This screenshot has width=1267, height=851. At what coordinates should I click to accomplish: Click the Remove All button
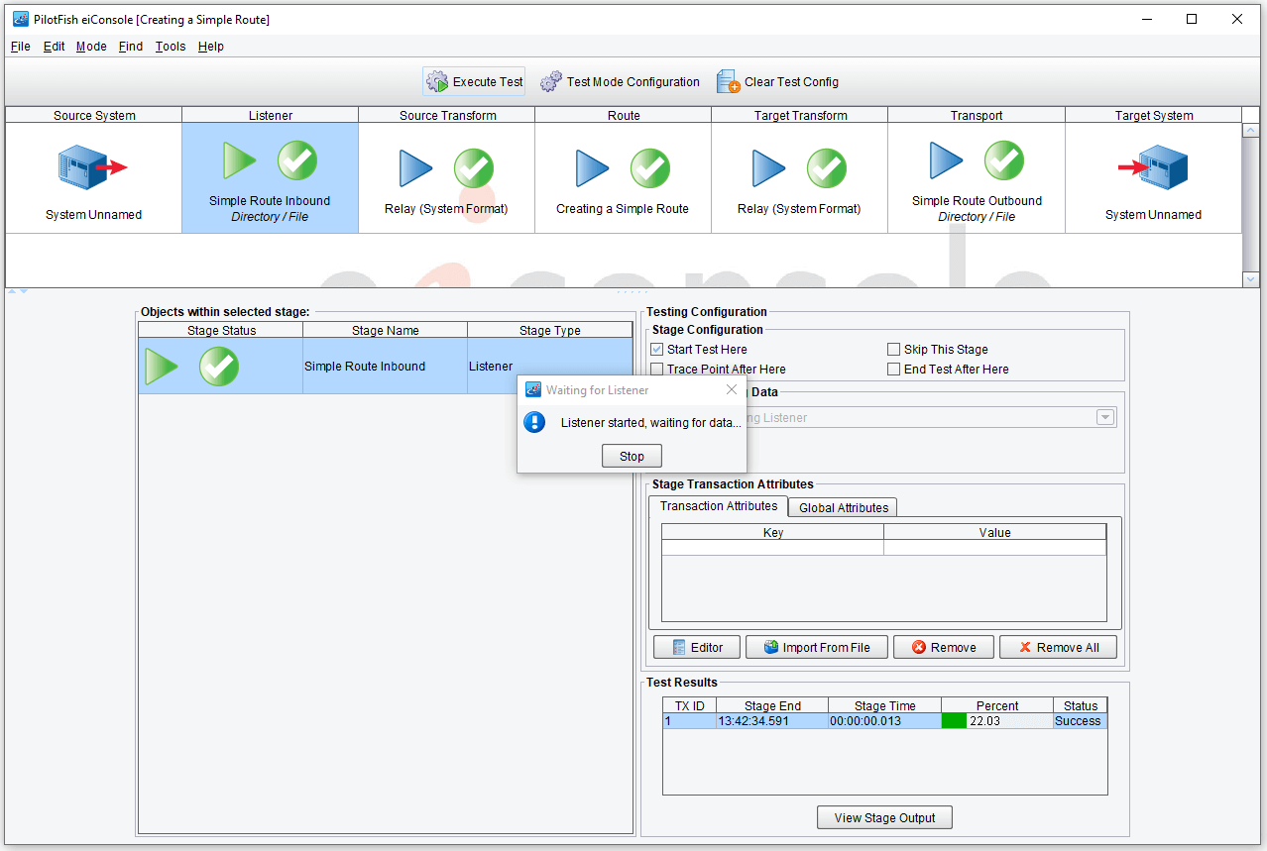pyautogui.click(x=1058, y=647)
